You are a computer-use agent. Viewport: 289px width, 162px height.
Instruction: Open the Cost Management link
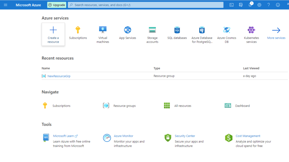tap(248, 136)
